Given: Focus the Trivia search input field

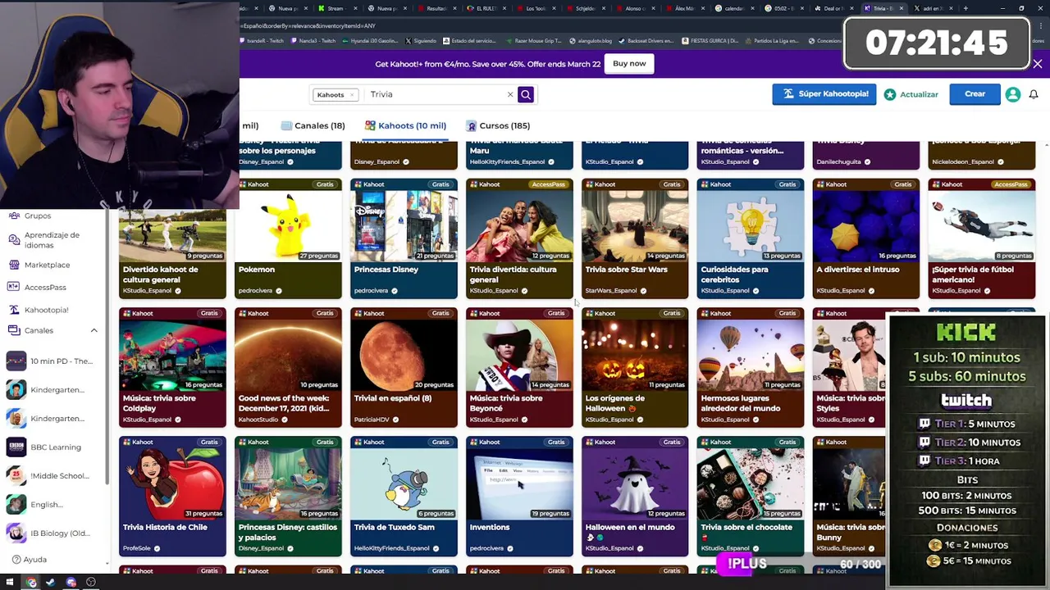Looking at the screenshot, I should coord(435,94).
